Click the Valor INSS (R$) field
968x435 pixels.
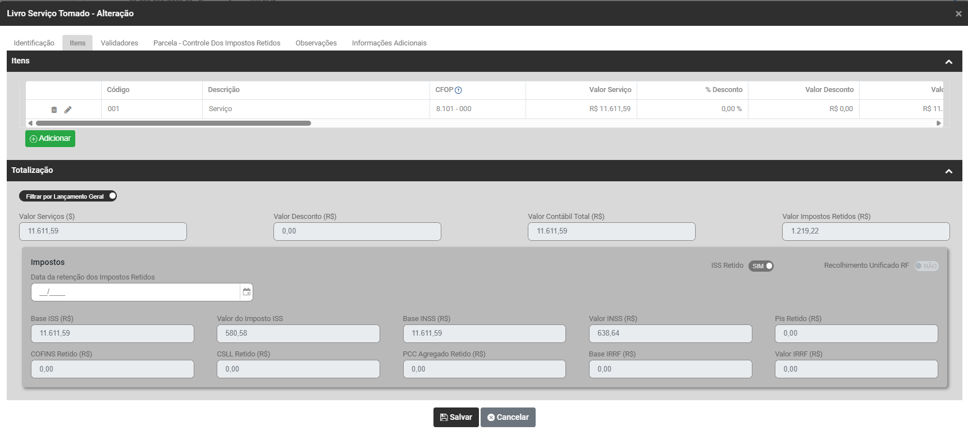coord(670,333)
